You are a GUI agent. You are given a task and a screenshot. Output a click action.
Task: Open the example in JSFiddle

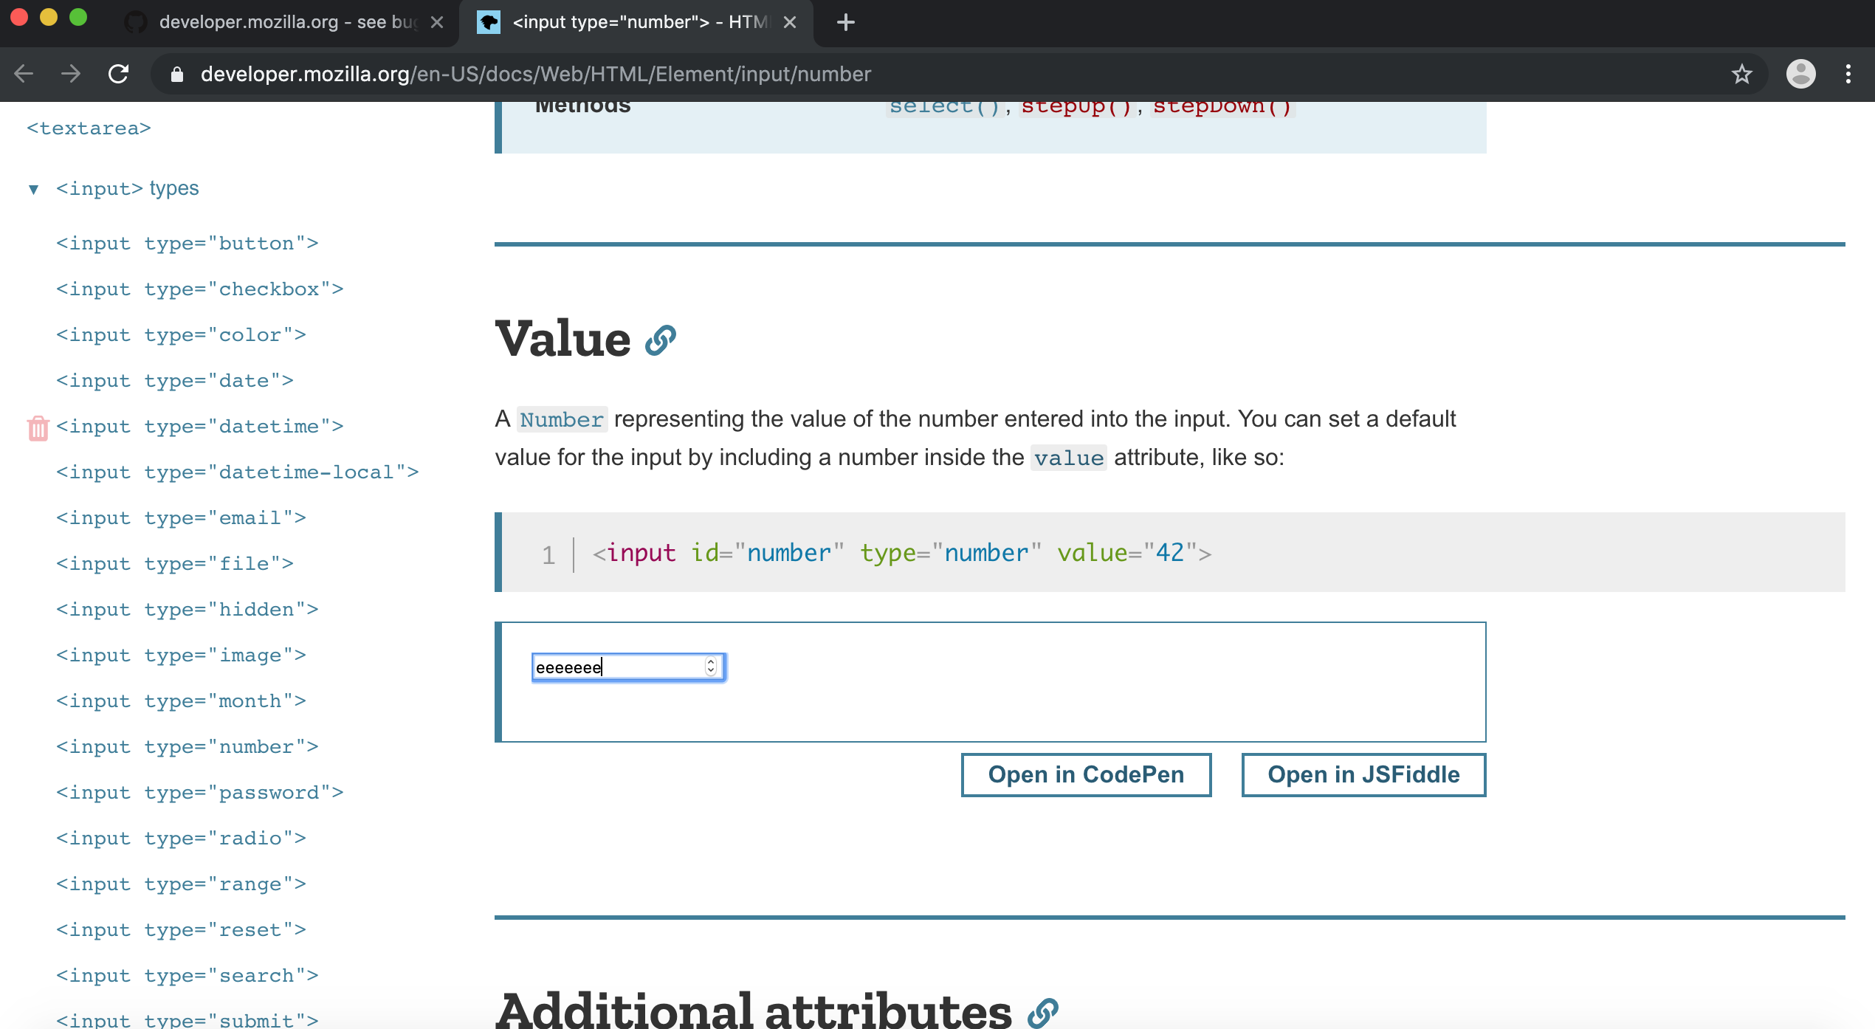1363,774
